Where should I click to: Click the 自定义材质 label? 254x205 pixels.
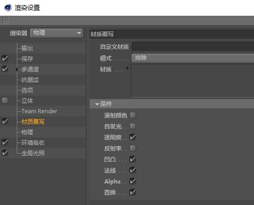[114, 47]
